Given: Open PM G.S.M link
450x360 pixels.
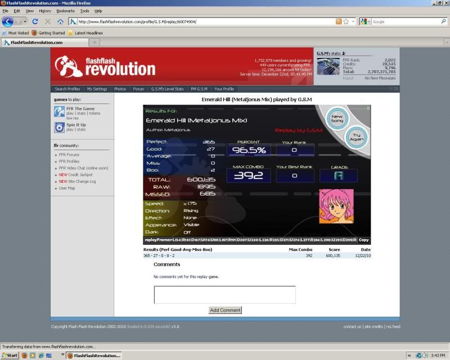Looking at the screenshot, I should tap(199, 89).
